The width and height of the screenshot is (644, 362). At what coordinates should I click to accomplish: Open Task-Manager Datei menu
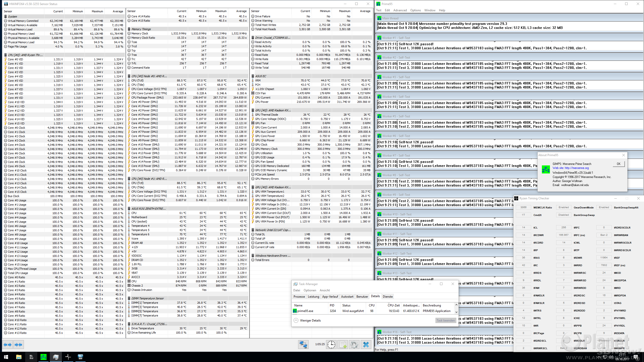297,290
